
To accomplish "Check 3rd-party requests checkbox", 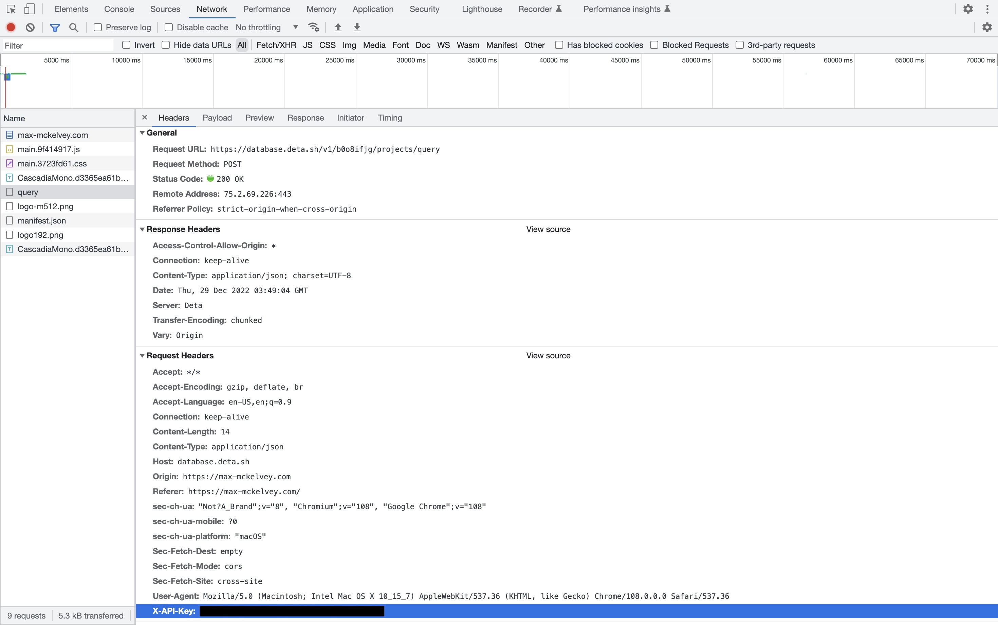I will [x=739, y=45].
